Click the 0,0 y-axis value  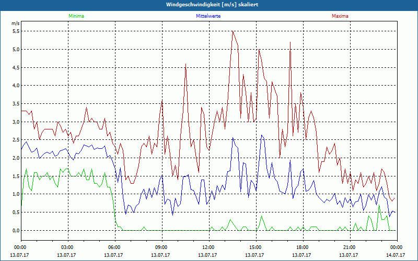(x=16, y=230)
